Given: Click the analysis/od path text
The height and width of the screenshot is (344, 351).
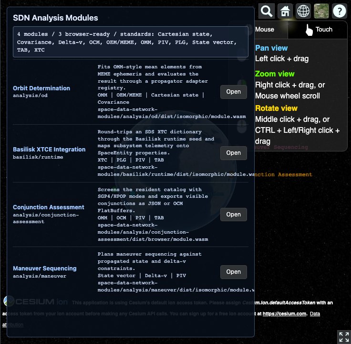Looking at the screenshot, I should coord(30,96).
